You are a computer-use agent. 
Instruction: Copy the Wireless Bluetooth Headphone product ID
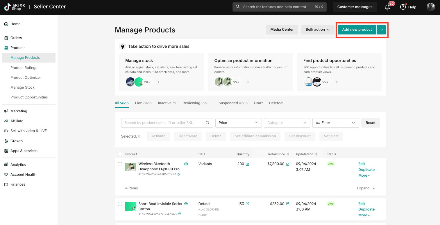pos(179,174)
